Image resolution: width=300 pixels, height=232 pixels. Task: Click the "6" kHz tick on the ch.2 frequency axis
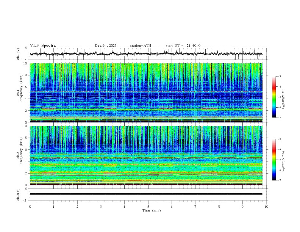click(27, 150)
